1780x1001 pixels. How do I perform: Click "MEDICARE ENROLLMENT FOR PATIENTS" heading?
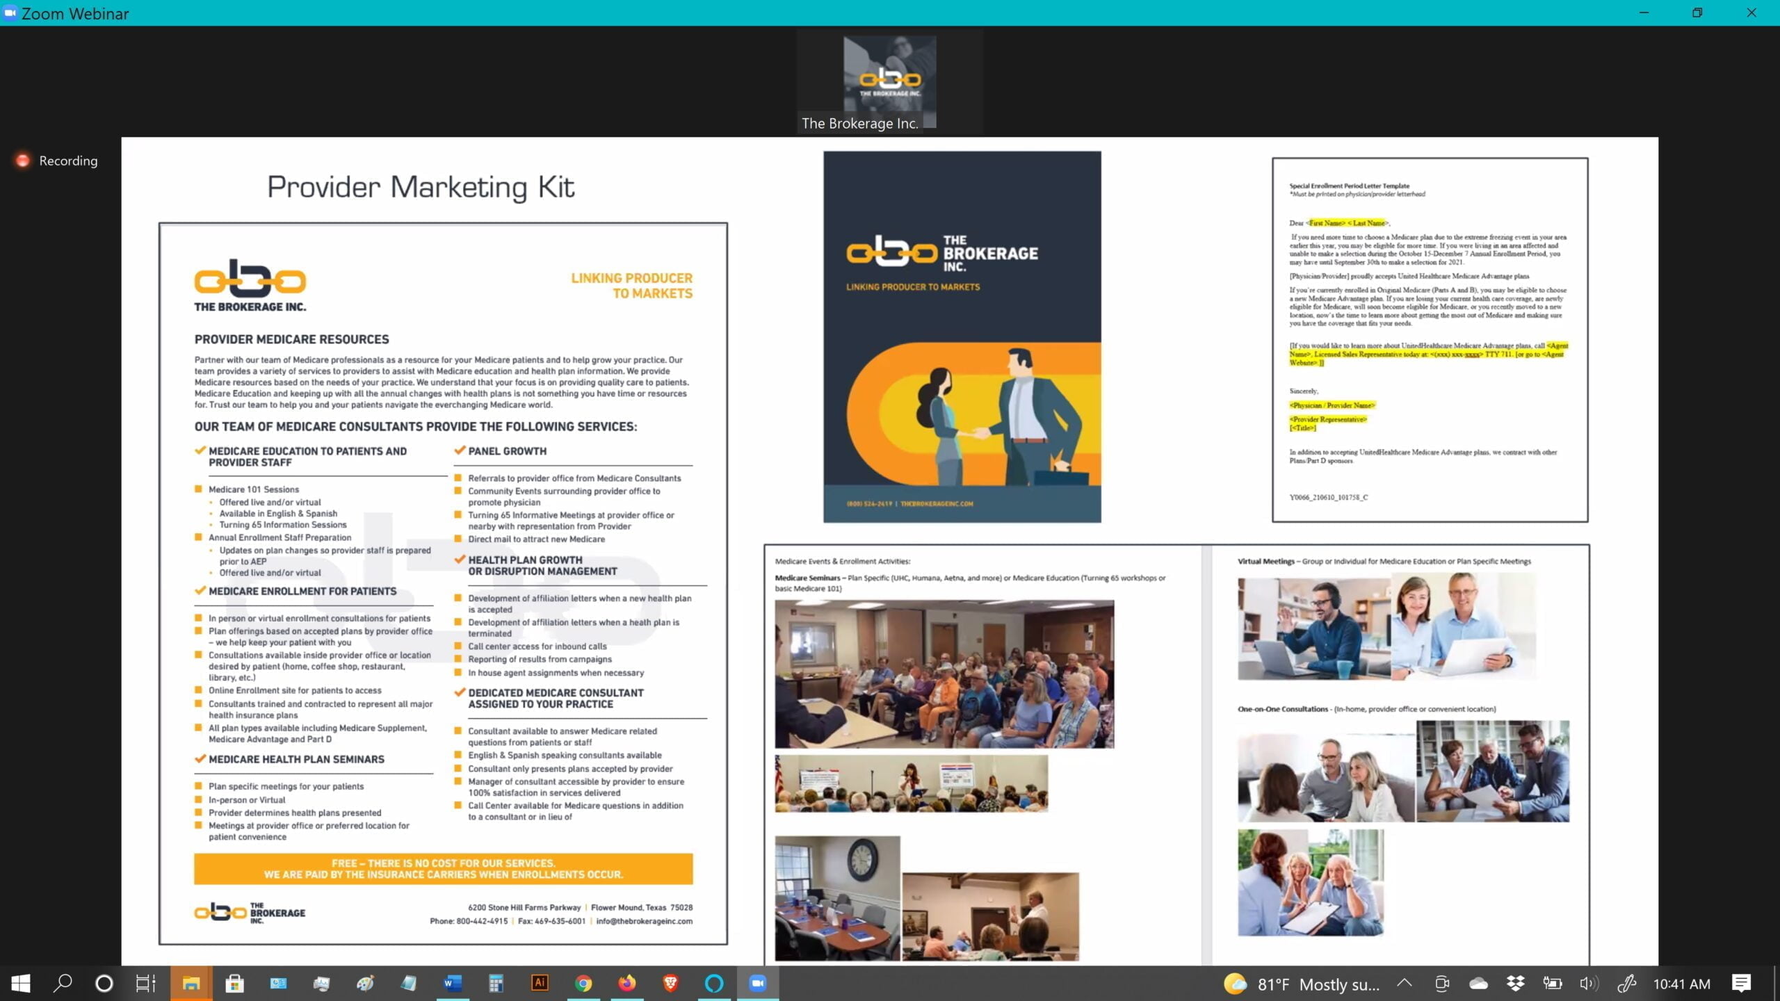(x=302, y=591)
